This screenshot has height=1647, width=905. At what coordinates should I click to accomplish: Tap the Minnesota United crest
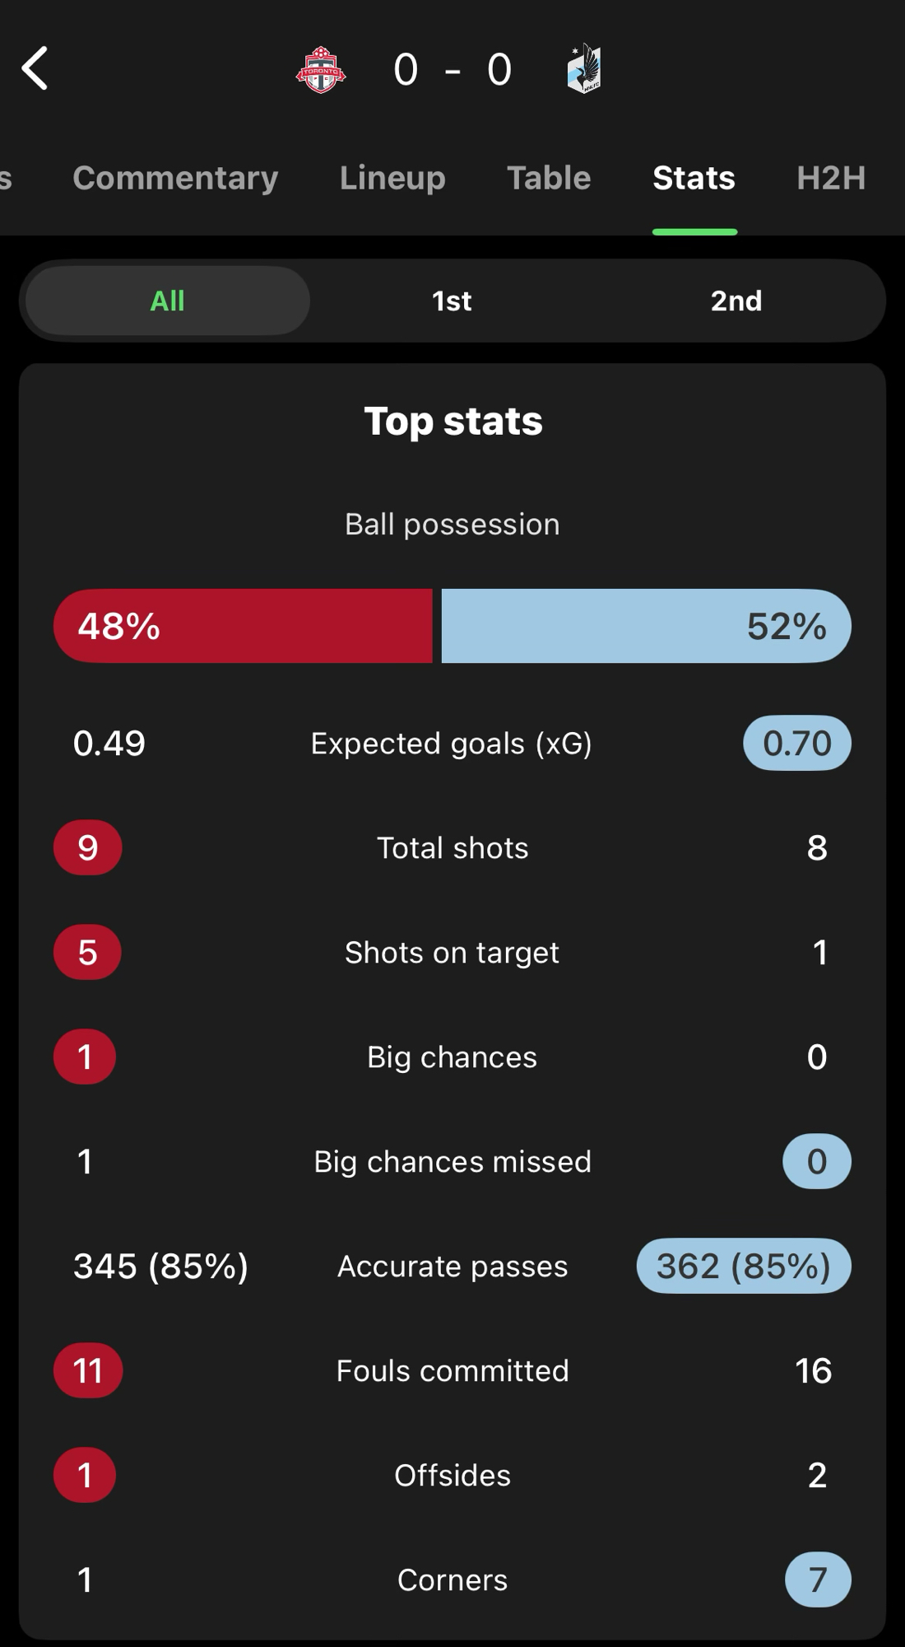coord(584,69)
